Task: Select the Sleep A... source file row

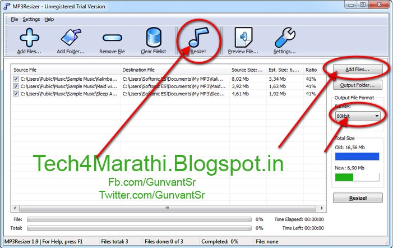Action: pyautogui.click(x=69, y=94)
